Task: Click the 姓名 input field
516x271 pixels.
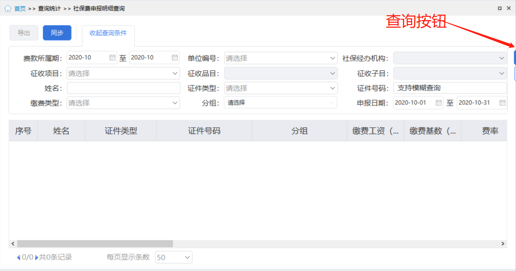Action: 124,88
